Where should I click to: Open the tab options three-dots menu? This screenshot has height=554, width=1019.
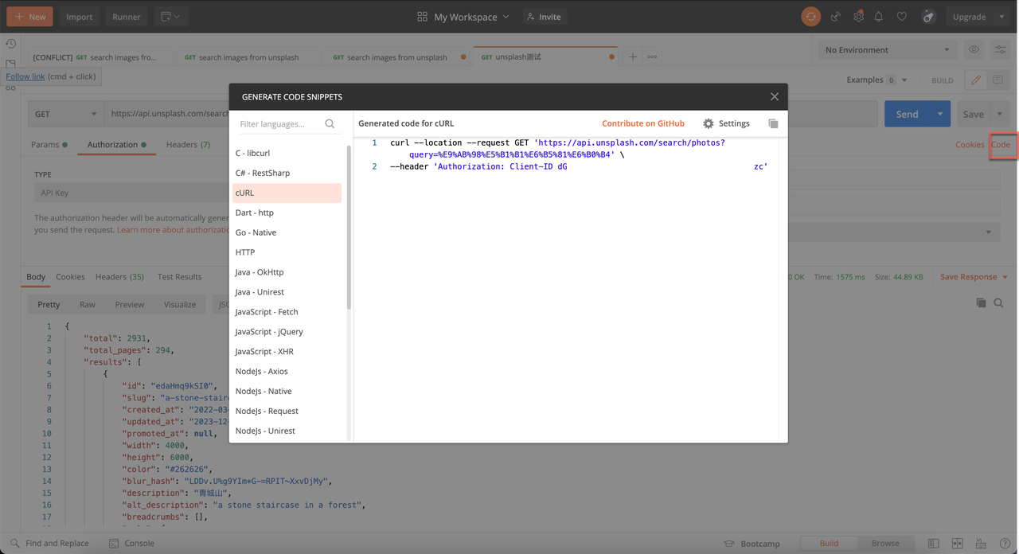click(652, 57)
